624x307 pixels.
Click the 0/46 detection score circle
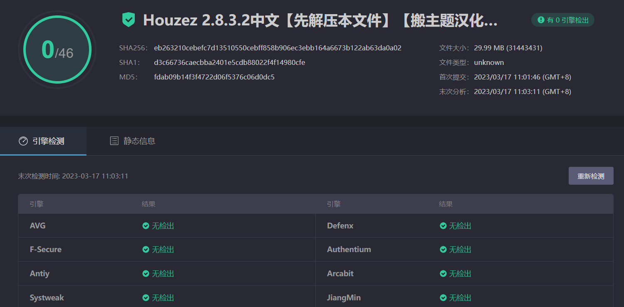point(57,50)
